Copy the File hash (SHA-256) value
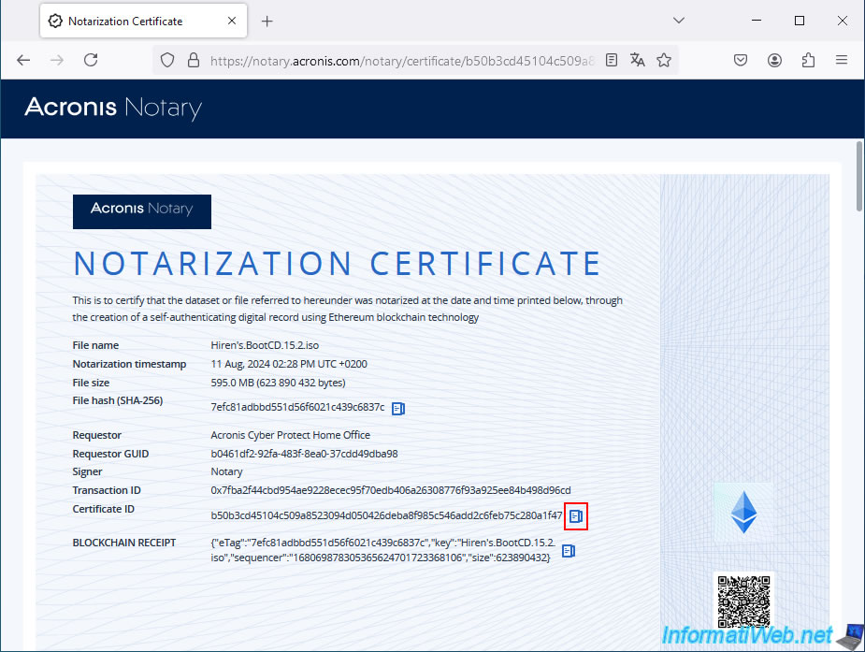 click(398, 408)
